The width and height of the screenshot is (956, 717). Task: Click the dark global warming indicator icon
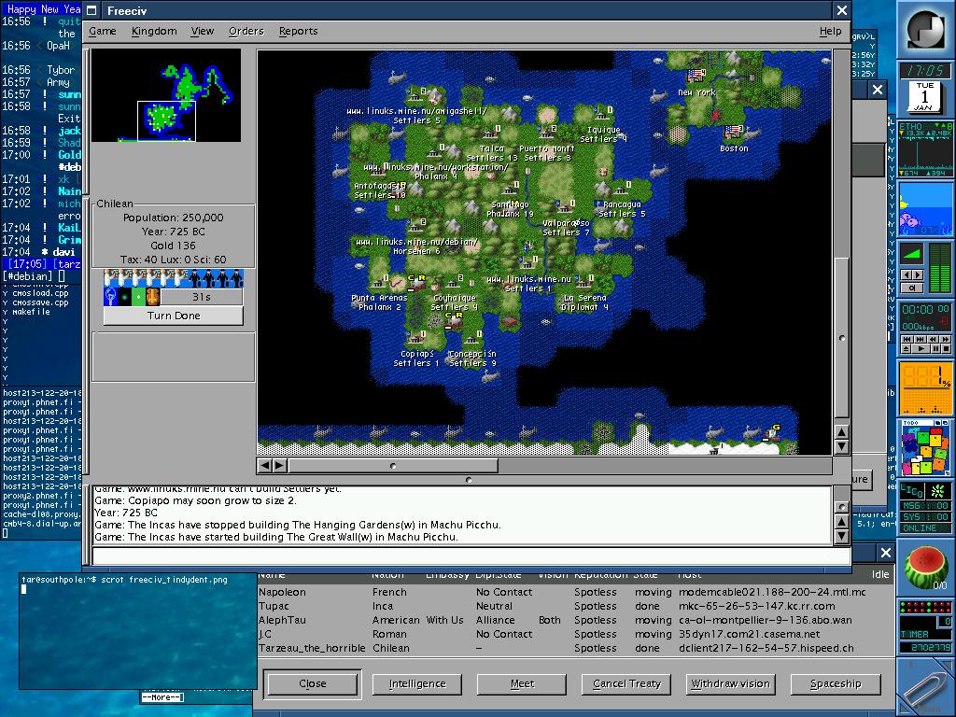pyautogui.click(x=125, y=297)
